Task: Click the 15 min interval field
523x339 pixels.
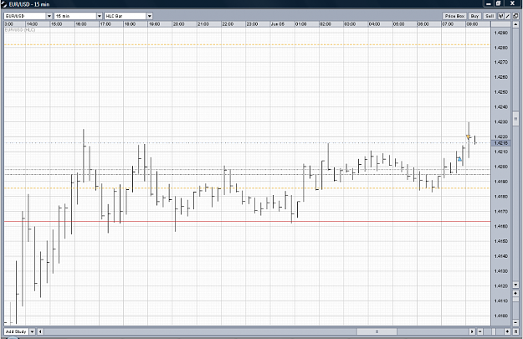Action: click(75, 16)
